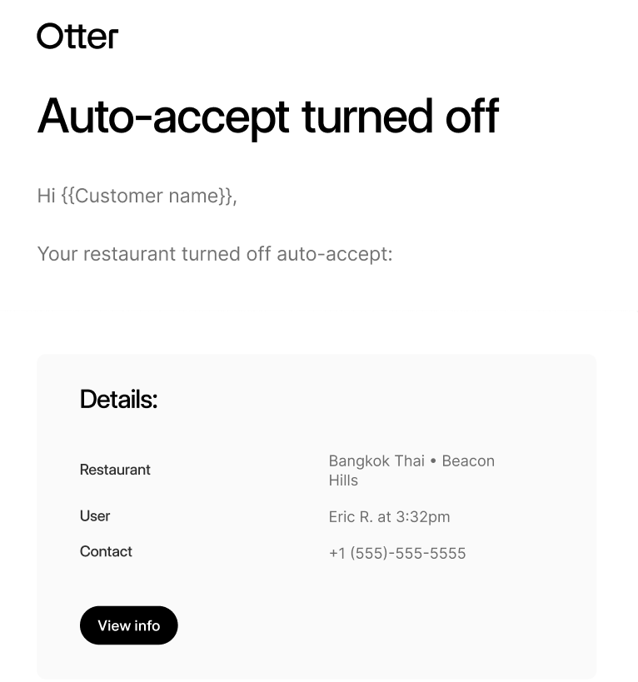Click the Details: section heading
Image resolution: width=638 pixels, height=682 pixels.
coord(119,399)
